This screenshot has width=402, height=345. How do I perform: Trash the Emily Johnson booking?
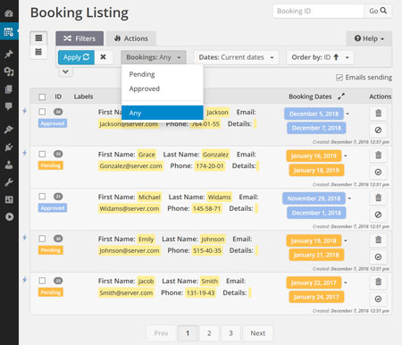click(x=378, y=240)
